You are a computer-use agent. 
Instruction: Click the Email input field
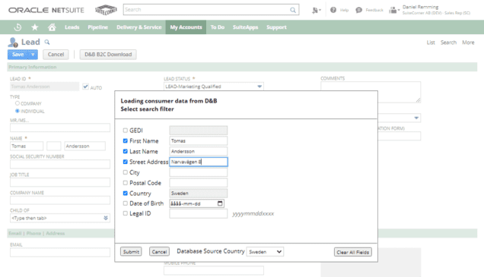pos(60,253)
